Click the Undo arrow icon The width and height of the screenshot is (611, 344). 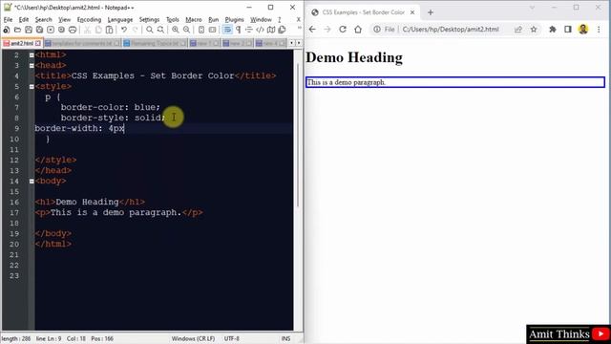click(x=124, y=30)
